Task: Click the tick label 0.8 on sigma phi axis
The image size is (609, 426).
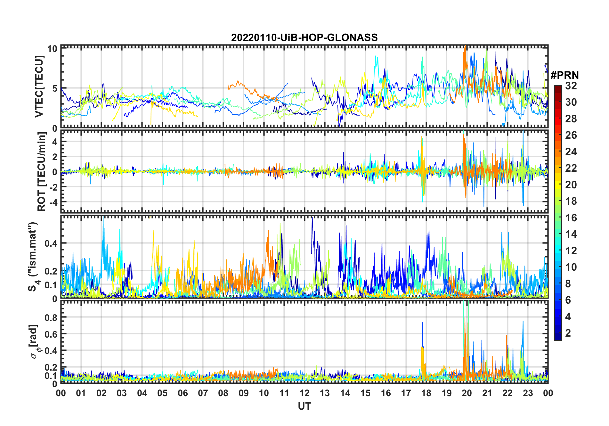Action: [51, 317]
